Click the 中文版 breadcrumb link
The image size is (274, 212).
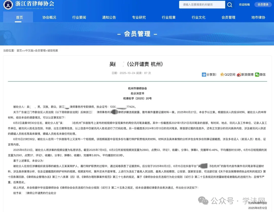click(29, 50)
